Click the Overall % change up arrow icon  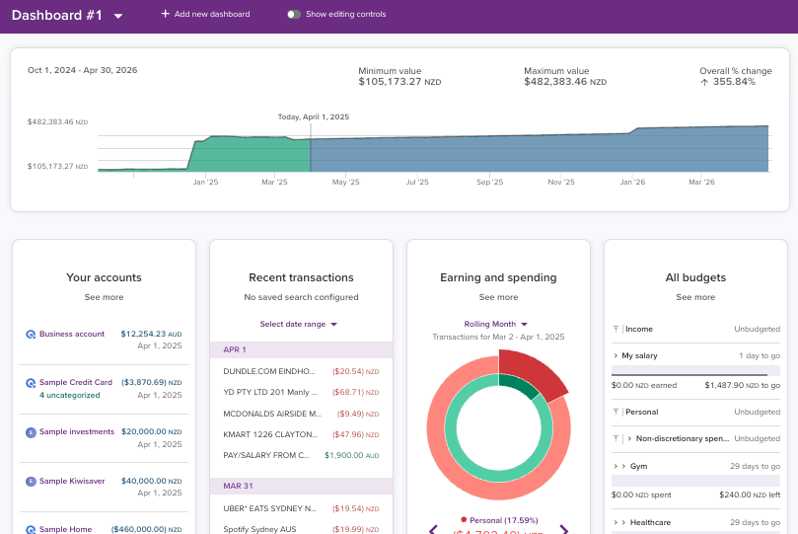tap(704, 82)
